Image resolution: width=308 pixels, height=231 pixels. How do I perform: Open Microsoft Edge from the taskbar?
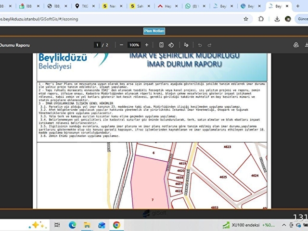point(72,225)
